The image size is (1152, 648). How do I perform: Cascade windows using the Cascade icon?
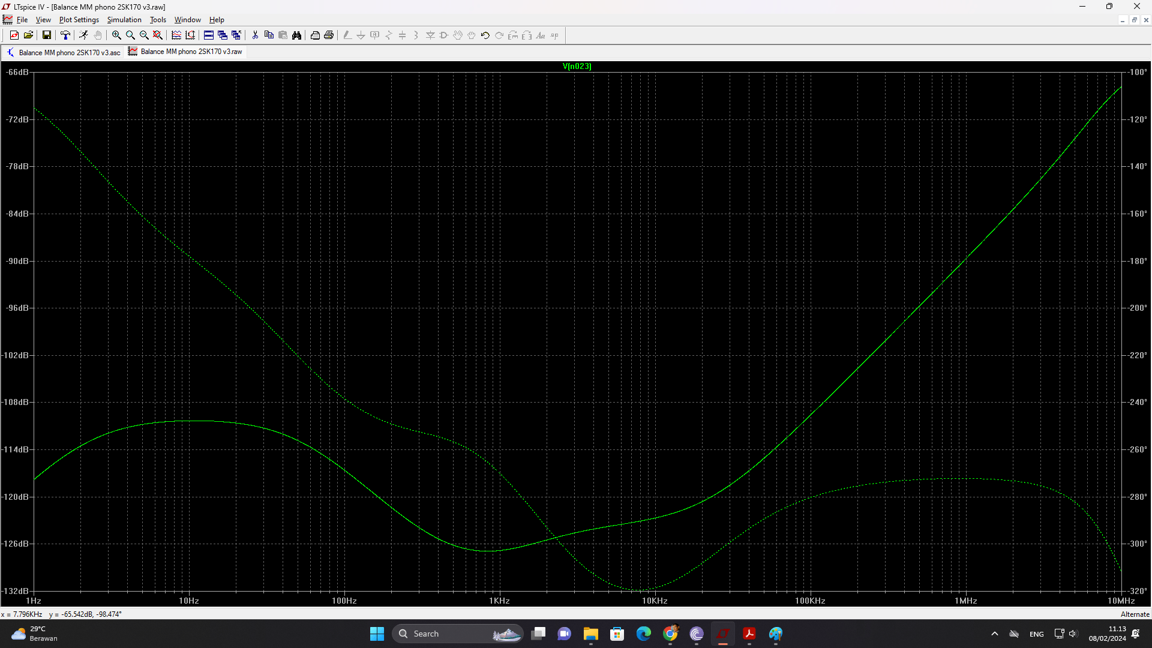pos(223,35)
